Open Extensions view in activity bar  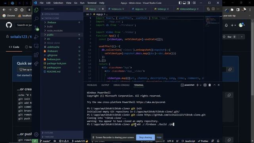click(36, 55)
